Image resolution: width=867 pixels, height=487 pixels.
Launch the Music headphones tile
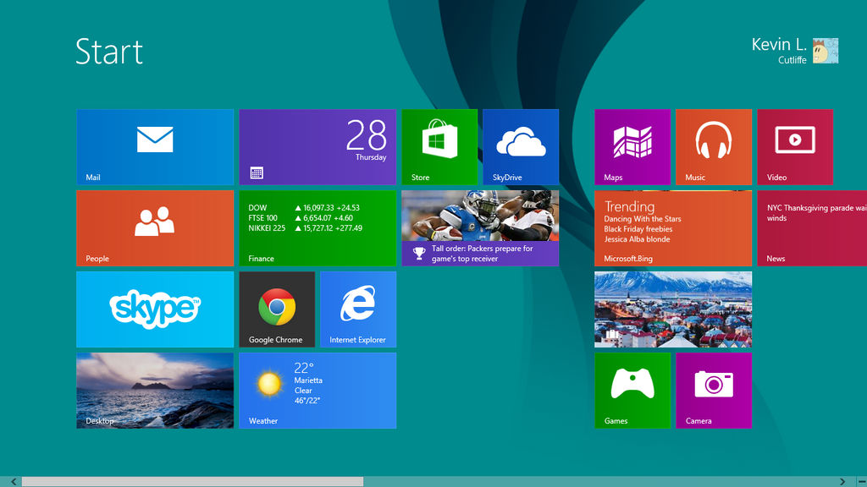click(714, 147)
